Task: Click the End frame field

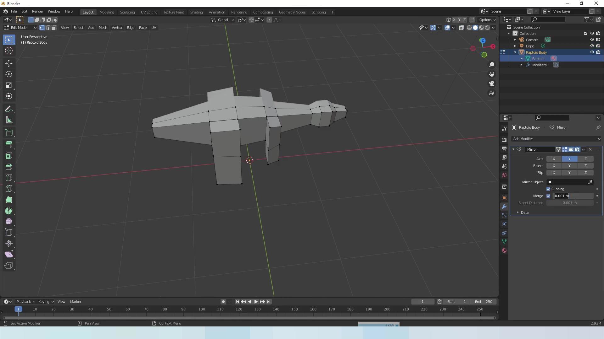Action: (484, 302)
